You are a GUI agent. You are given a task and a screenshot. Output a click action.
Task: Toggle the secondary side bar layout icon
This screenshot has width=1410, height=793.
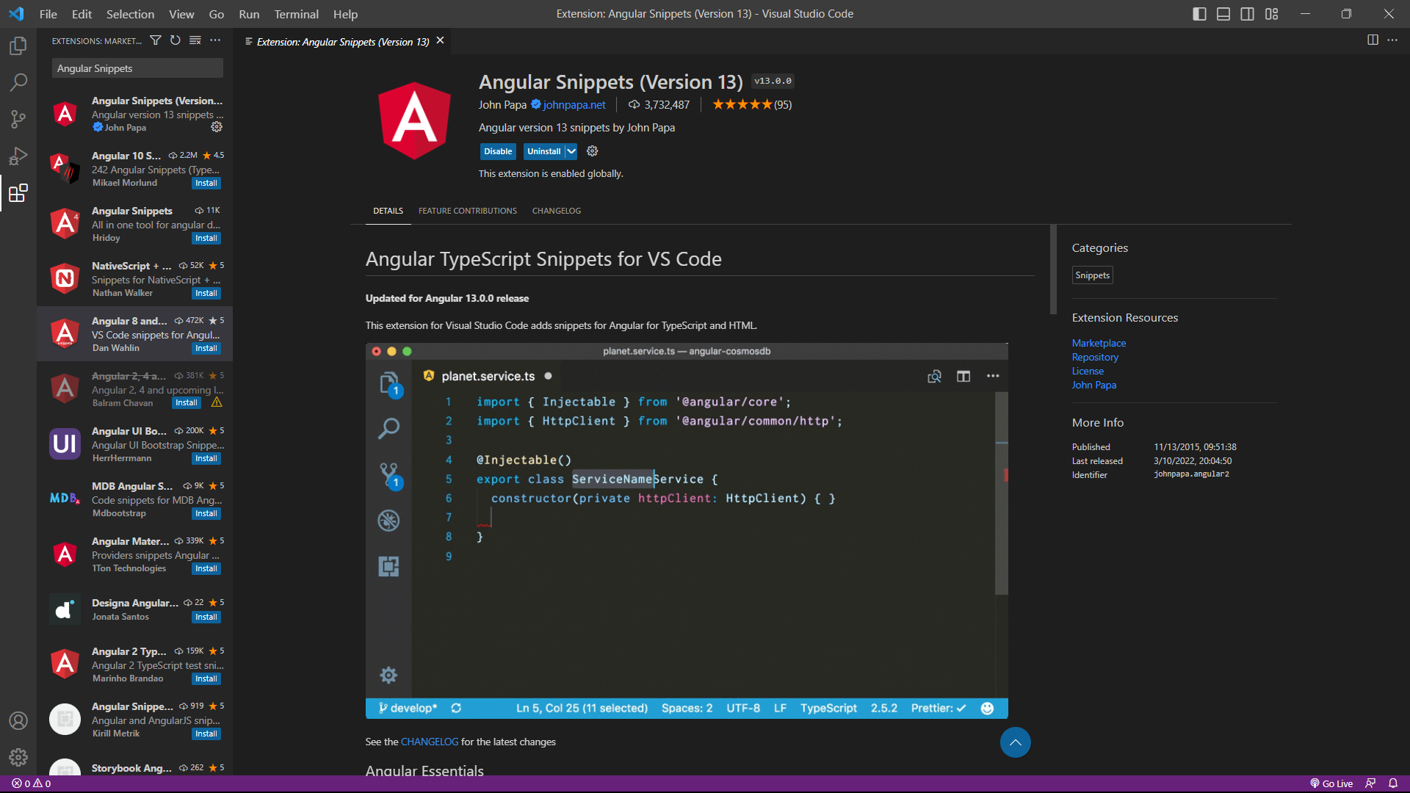tap(1247, 14)
